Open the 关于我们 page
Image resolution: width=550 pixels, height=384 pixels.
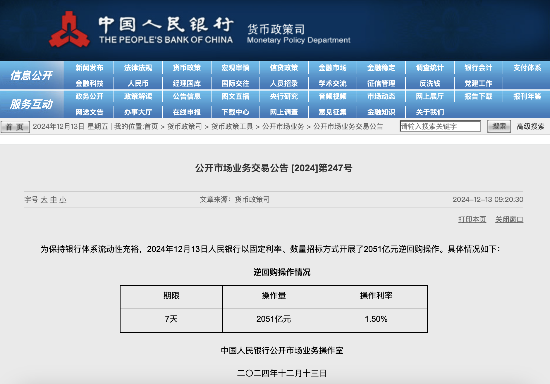coord(430,112)
